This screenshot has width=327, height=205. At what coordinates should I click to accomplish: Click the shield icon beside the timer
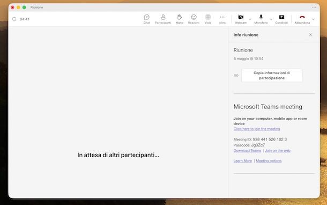pyautogui.click(x=14, y=19)
